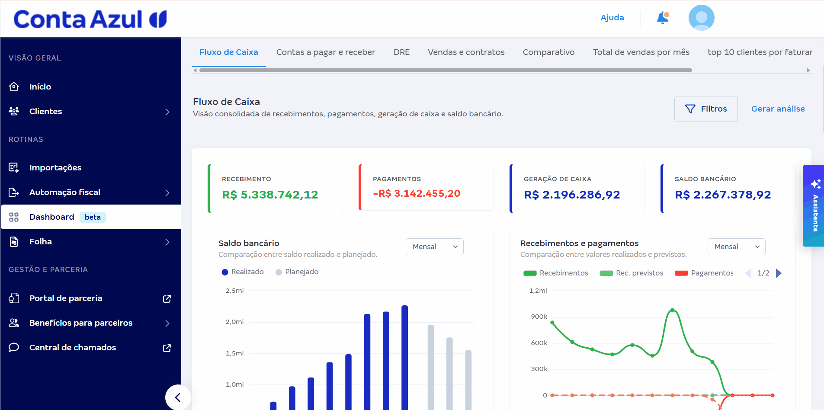Expand Benefícios para parceiros chevron
This screenshot has width=824, height=410.
(x=167, y=323)
